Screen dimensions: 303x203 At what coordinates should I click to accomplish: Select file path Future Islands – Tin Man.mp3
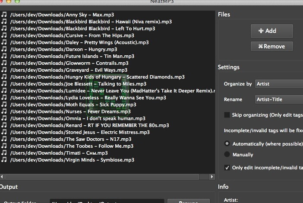click(72, 56)
